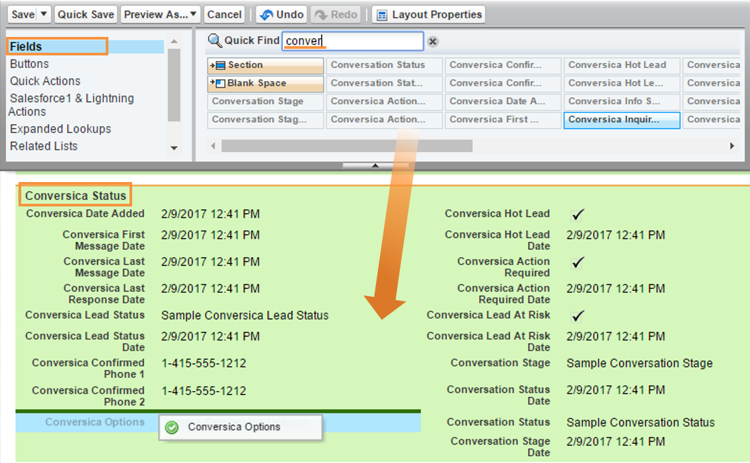Select the Section palette item

[x=266, y=65]
